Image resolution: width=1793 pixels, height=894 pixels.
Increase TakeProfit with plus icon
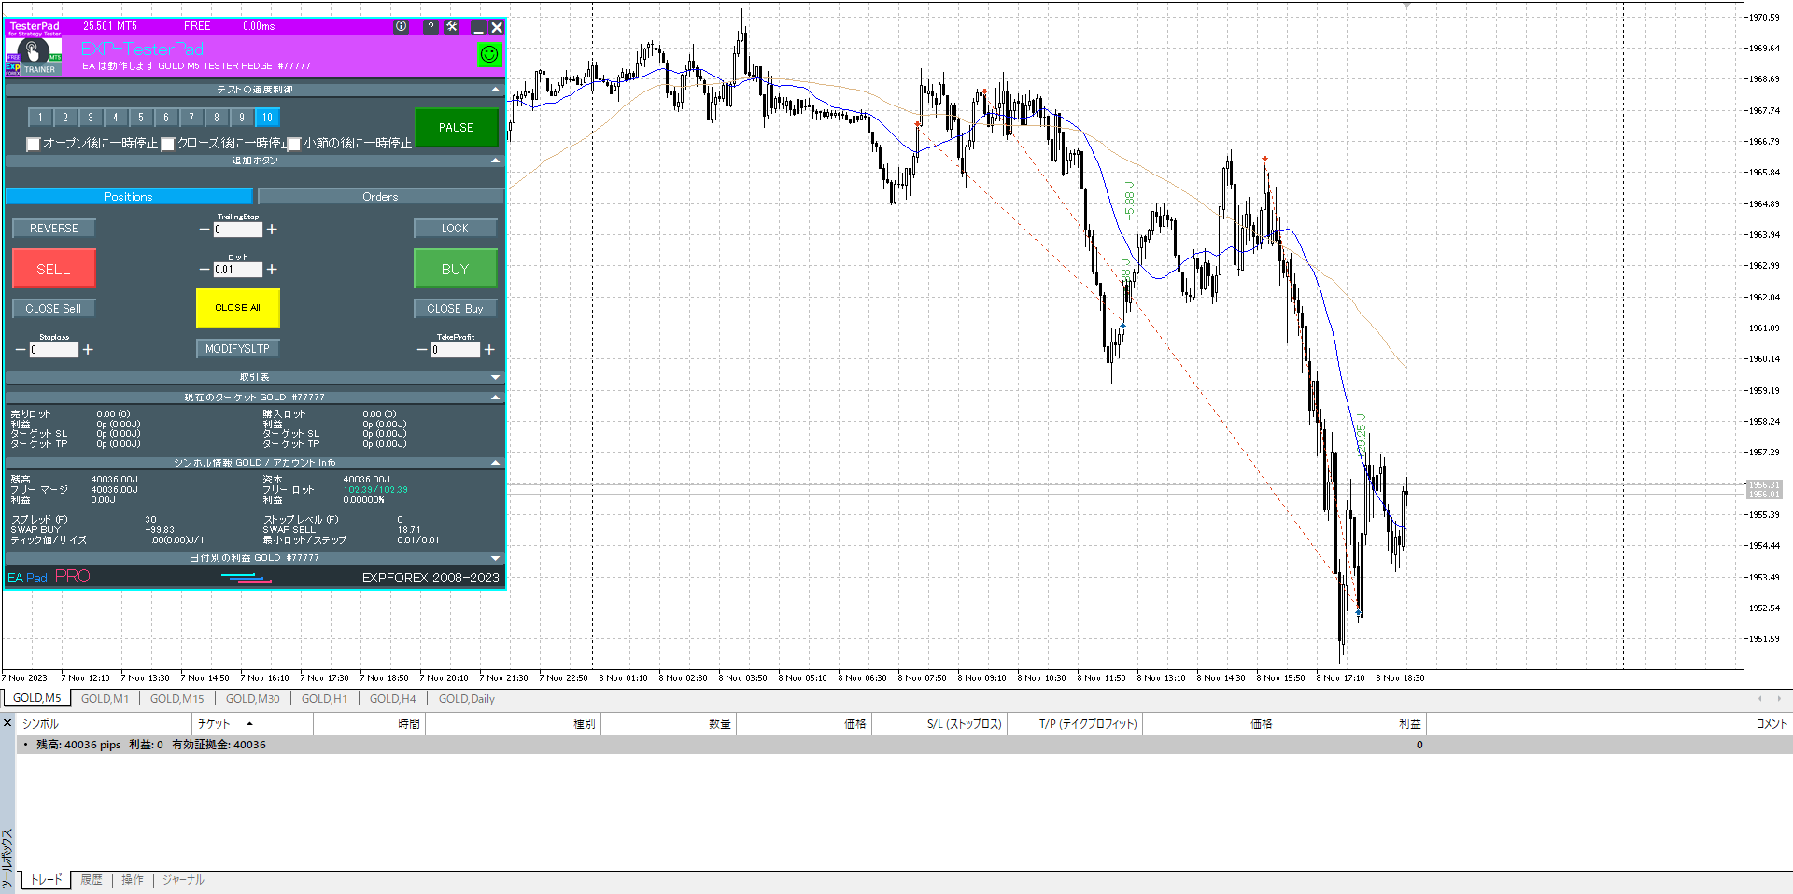488,350
